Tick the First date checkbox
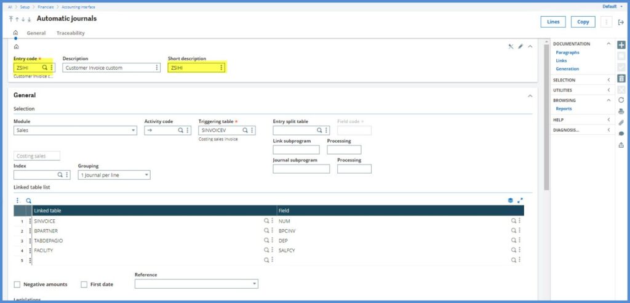 84,285
